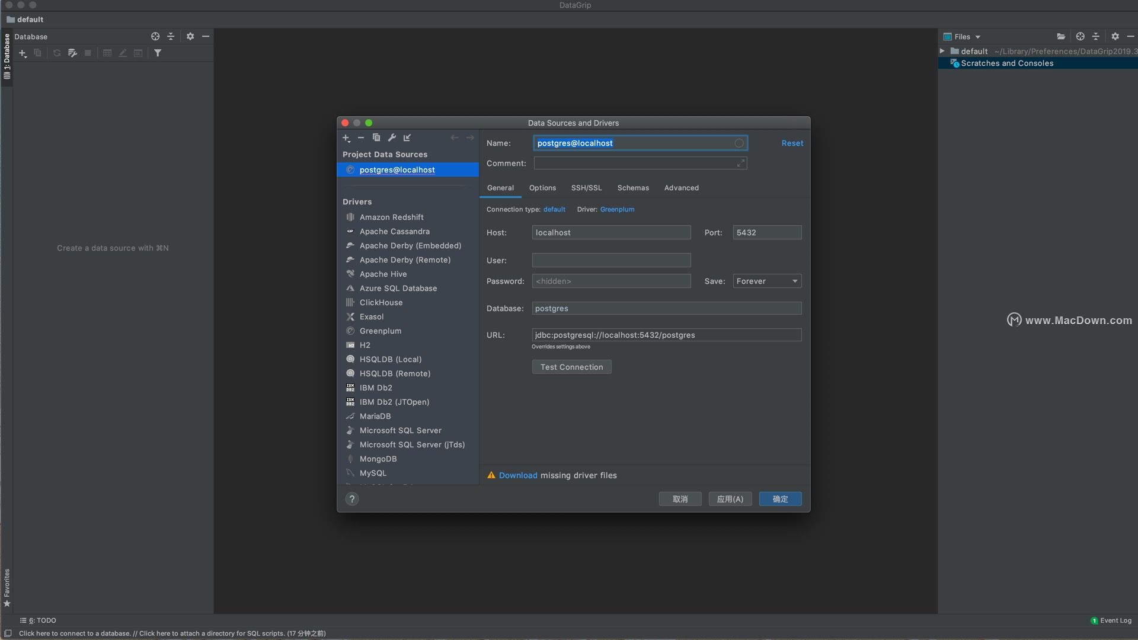Click the add data source plus icon in dialog

[x=346, y=138]
